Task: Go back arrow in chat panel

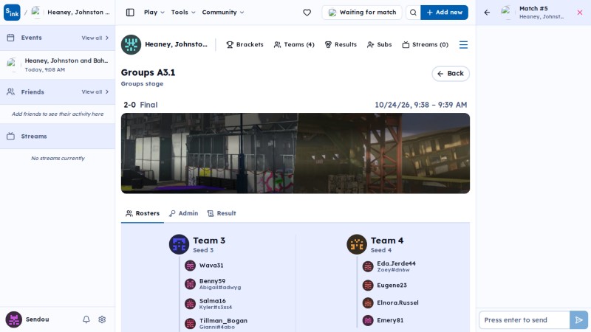Action: click(x=487, y=13)
